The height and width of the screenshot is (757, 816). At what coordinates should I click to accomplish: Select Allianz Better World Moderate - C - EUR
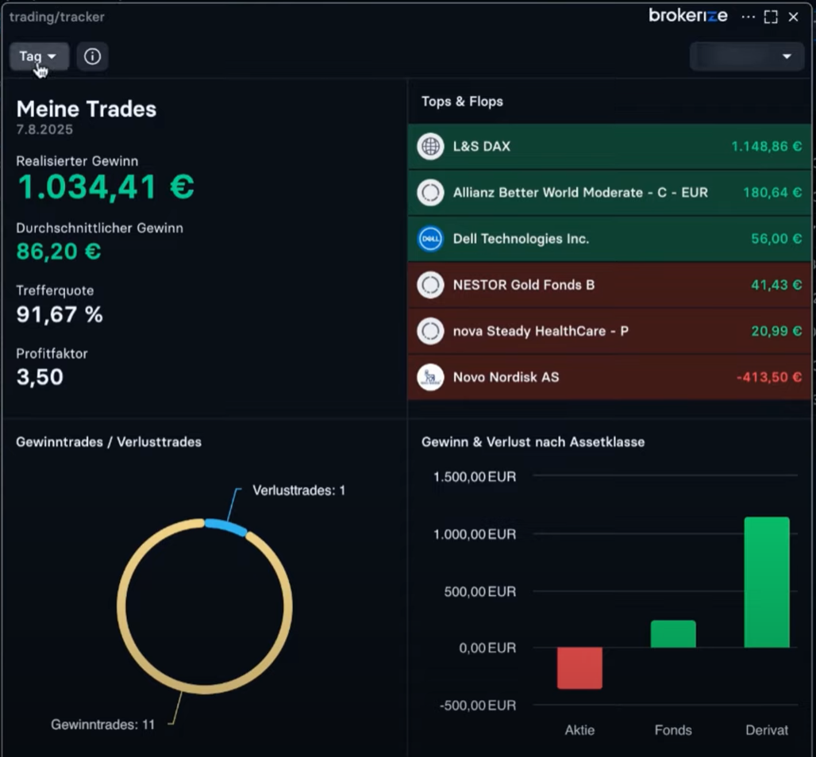(x=580, y=193)
